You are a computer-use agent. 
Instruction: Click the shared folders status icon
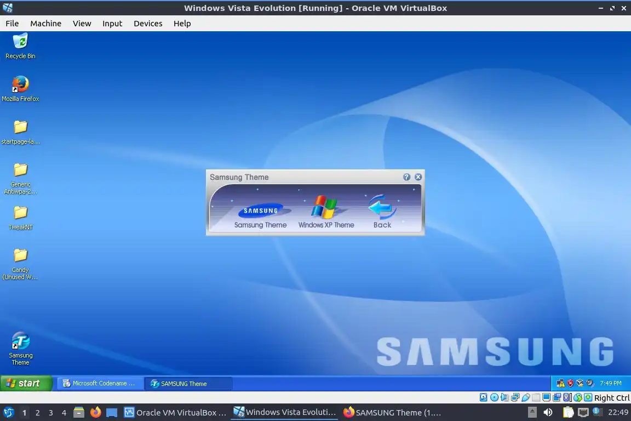pos(536,397)
